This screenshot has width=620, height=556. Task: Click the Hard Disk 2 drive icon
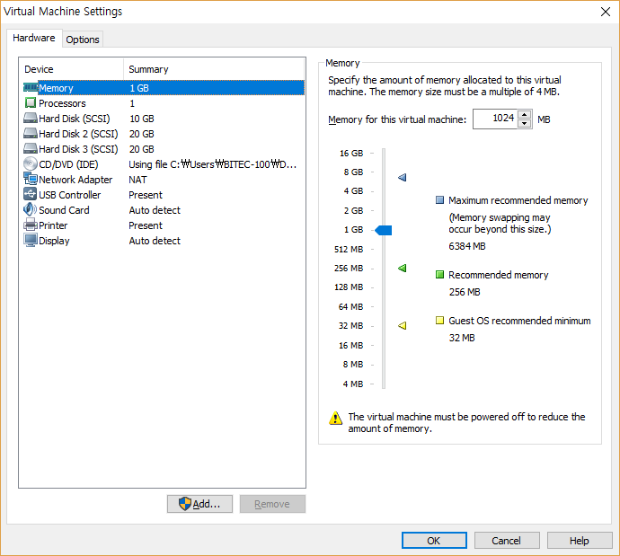coord(31,134)
